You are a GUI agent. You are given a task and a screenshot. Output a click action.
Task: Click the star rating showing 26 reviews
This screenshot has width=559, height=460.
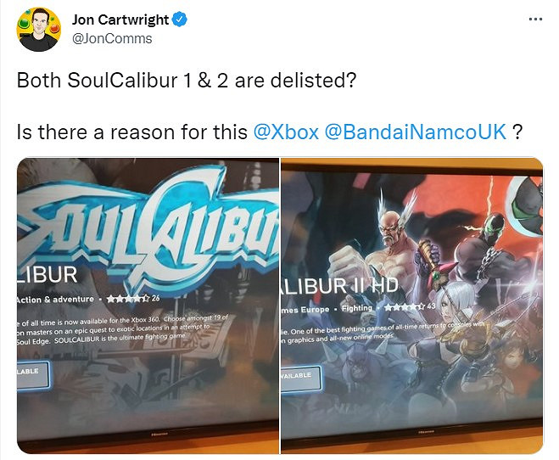133,299
